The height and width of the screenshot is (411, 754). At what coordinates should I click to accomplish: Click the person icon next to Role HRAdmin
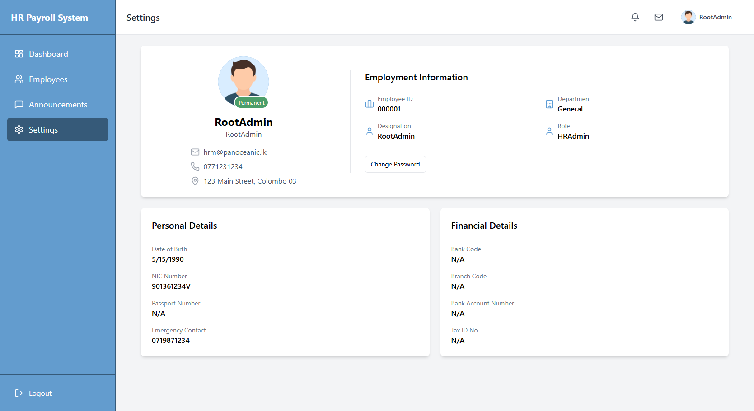tap(549, 131)
